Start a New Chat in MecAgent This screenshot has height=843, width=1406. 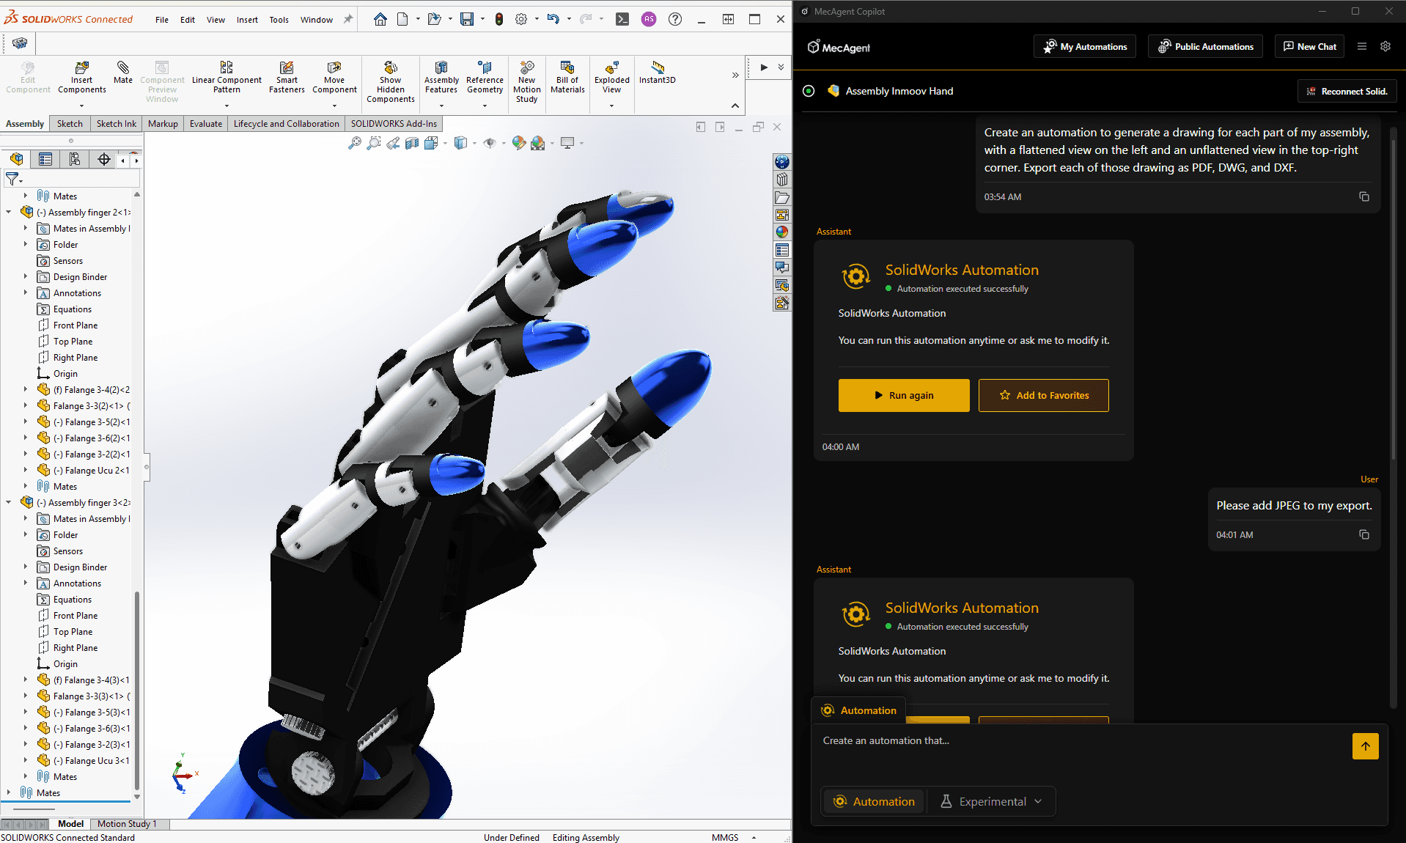[1309, 46]
